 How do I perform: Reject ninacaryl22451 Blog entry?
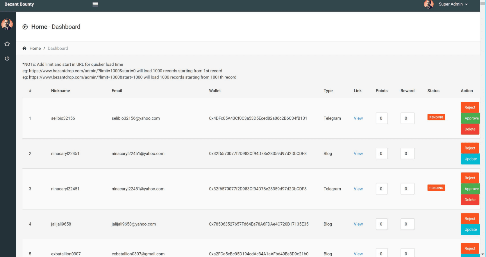(x=470, y=148)
